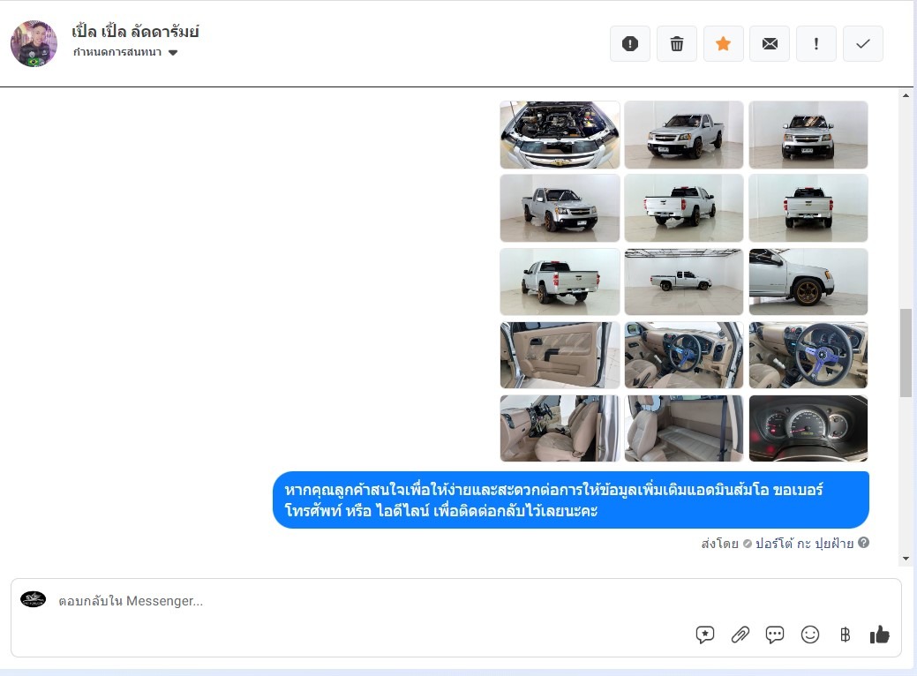This screenshot has width=917, height=676.
Task: Click the exclamation mark priority icon
Action: coord(816,44)
